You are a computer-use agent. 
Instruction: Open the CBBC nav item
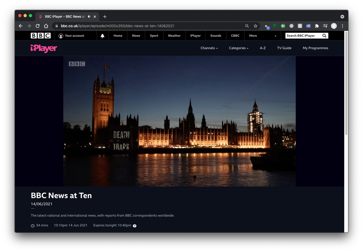click(x=235, y=36)
